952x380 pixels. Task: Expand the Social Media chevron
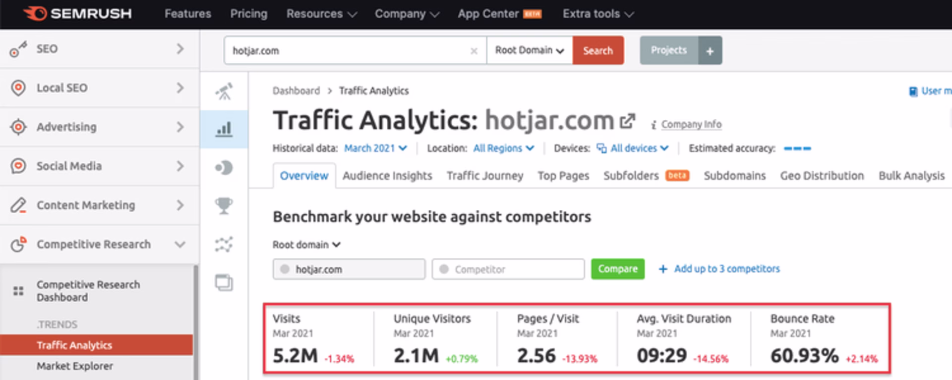pos(180,166)
